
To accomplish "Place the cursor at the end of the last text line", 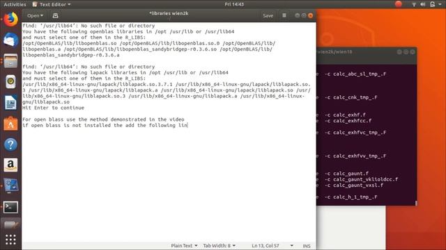I will click(x=187, y=125).
